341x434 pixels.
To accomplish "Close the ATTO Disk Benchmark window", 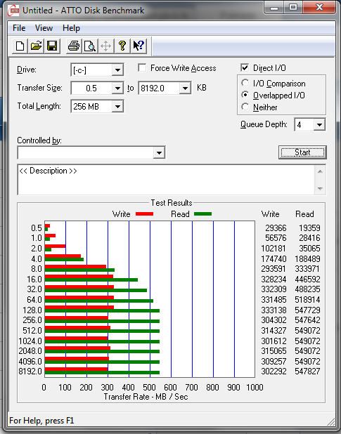I will point(319,8).
